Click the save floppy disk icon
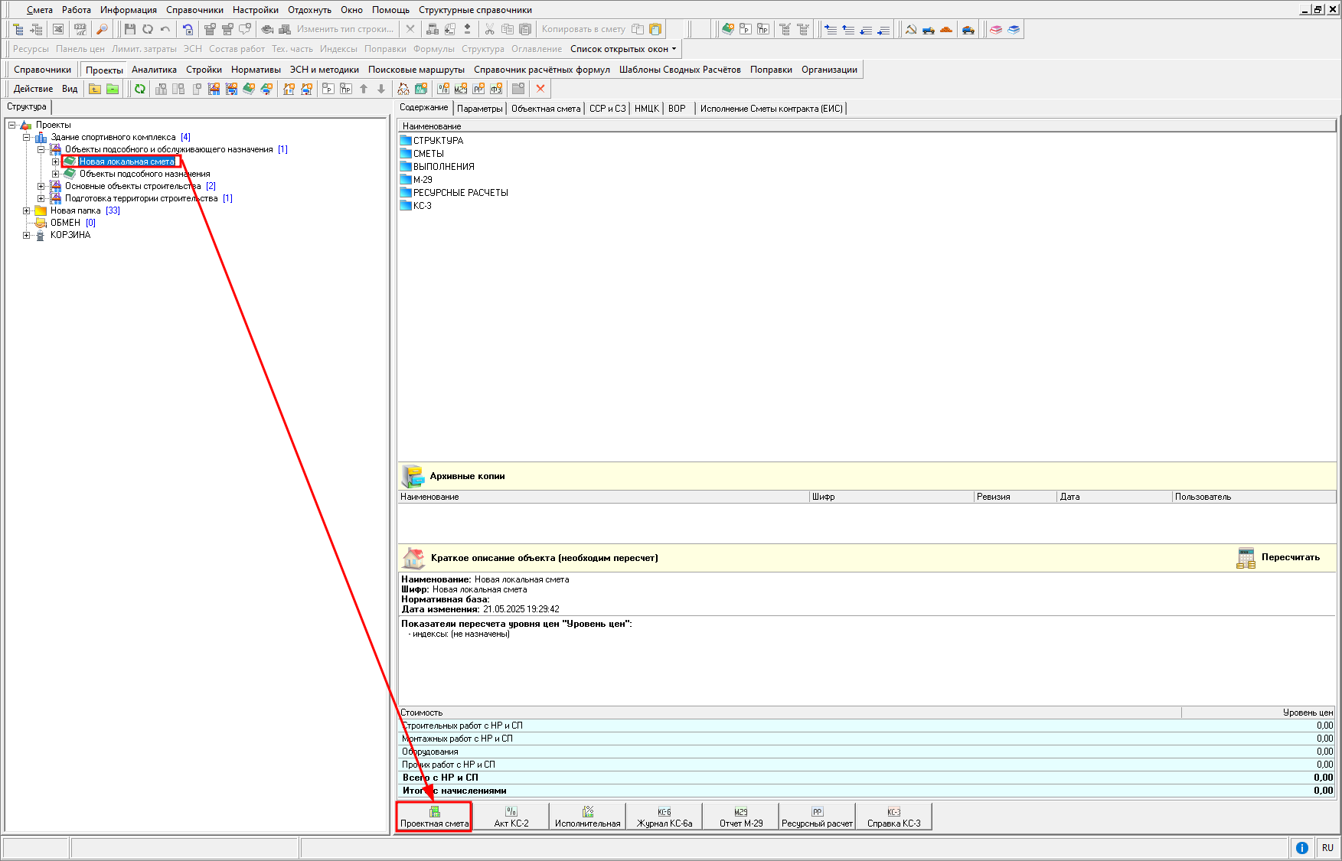Viewport: 1342px width, 861px height. pyautogui.click(x=129, y=29)
